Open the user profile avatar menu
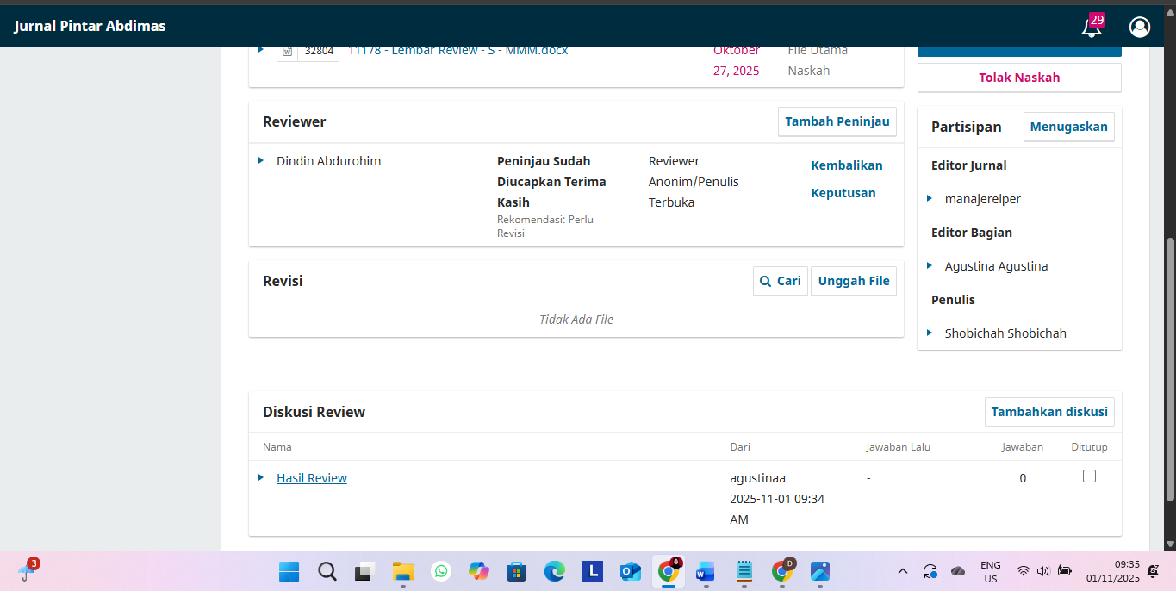Viewport: 1176px width, 591px height. pyautogui.click(x=1139, y=27)
